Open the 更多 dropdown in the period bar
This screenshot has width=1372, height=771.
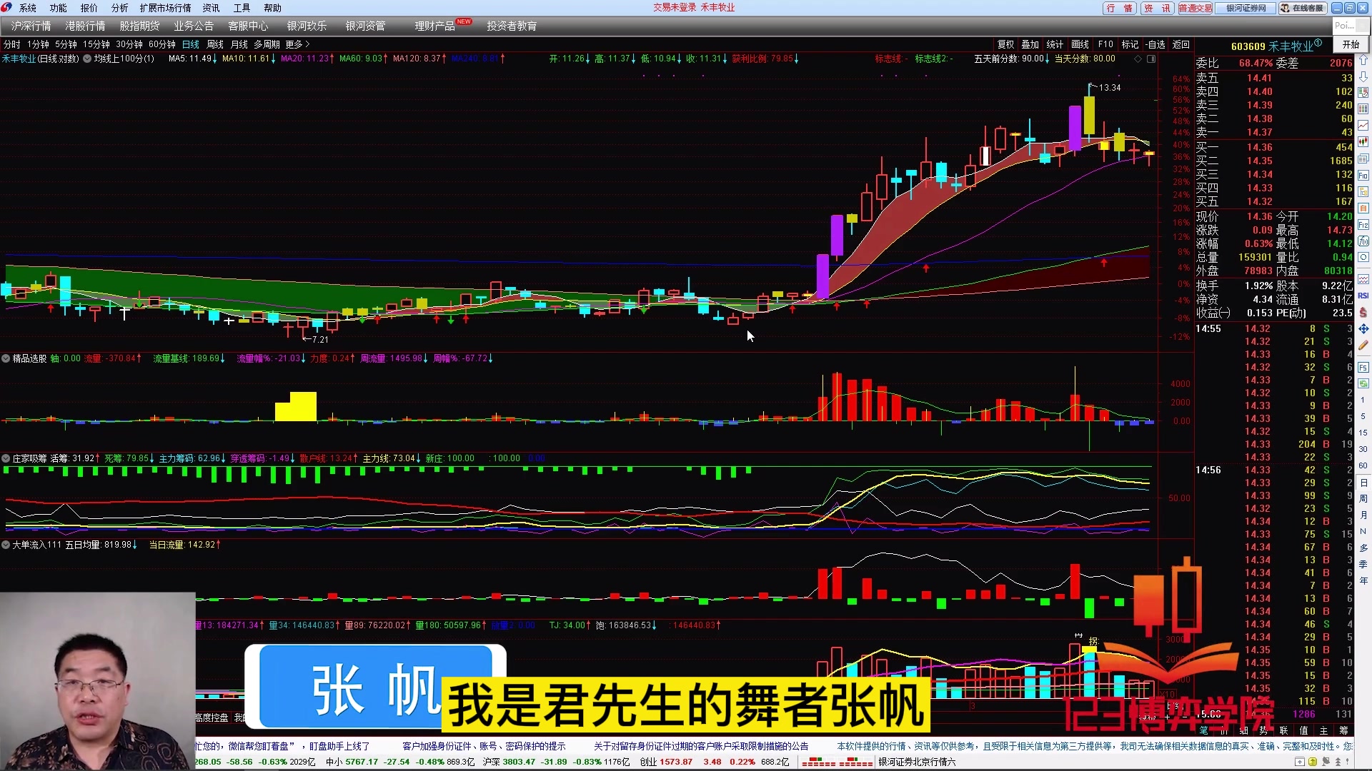tap(293, 44)
